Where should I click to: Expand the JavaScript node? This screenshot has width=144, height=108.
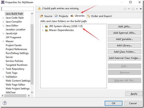tap(3, 34)
